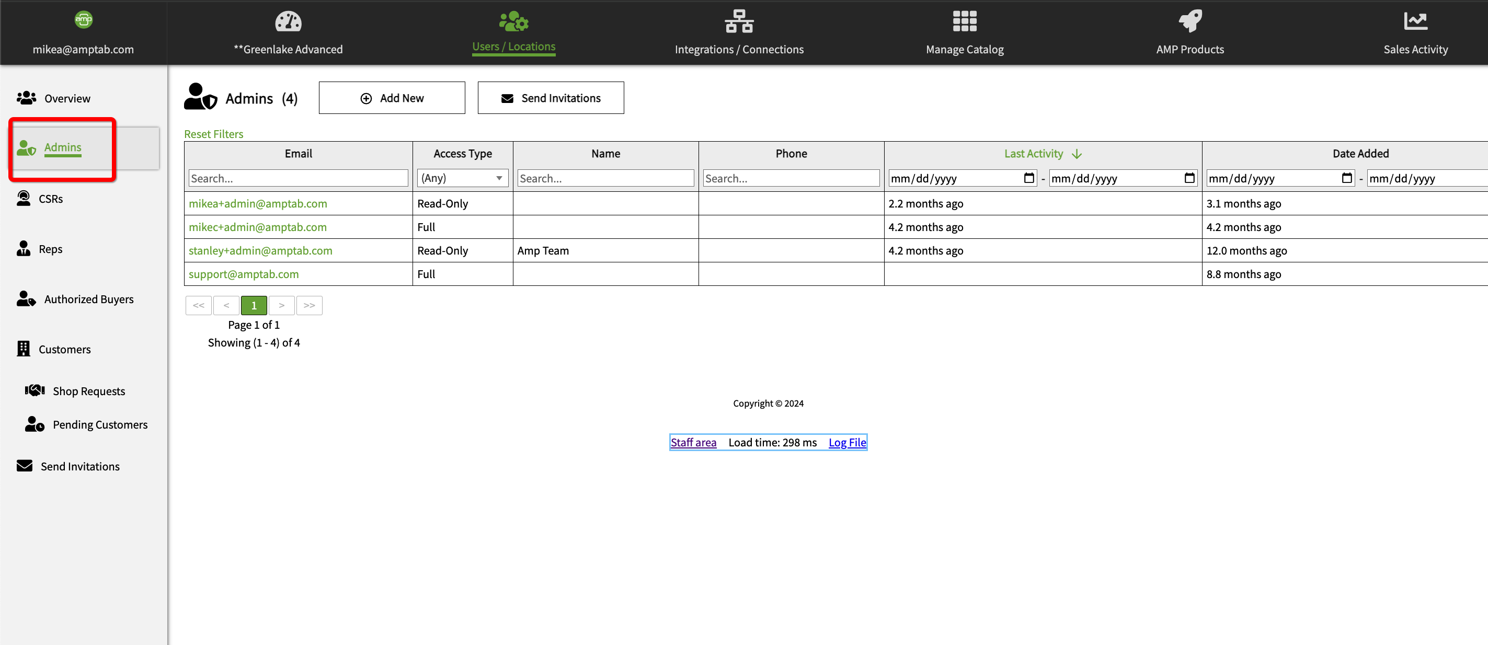Open Pending Customers in sidebar
The image size is (1488, 645).
[x=99, y=424]
